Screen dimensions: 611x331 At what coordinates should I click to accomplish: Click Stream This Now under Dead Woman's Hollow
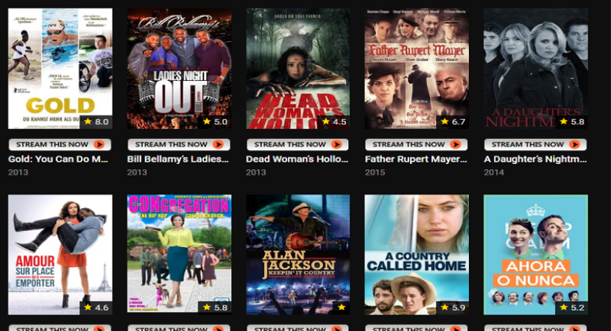(x=297, y=144)
